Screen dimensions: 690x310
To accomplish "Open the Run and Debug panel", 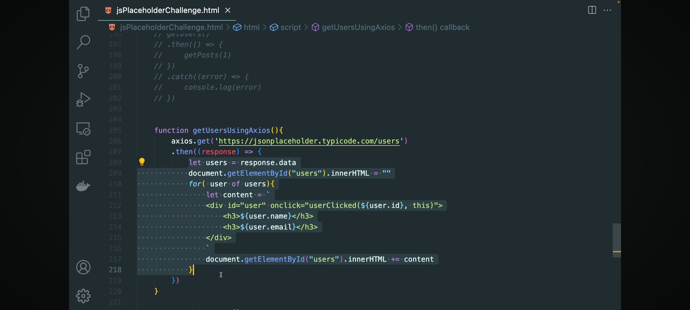I will (x=83, y=100).
